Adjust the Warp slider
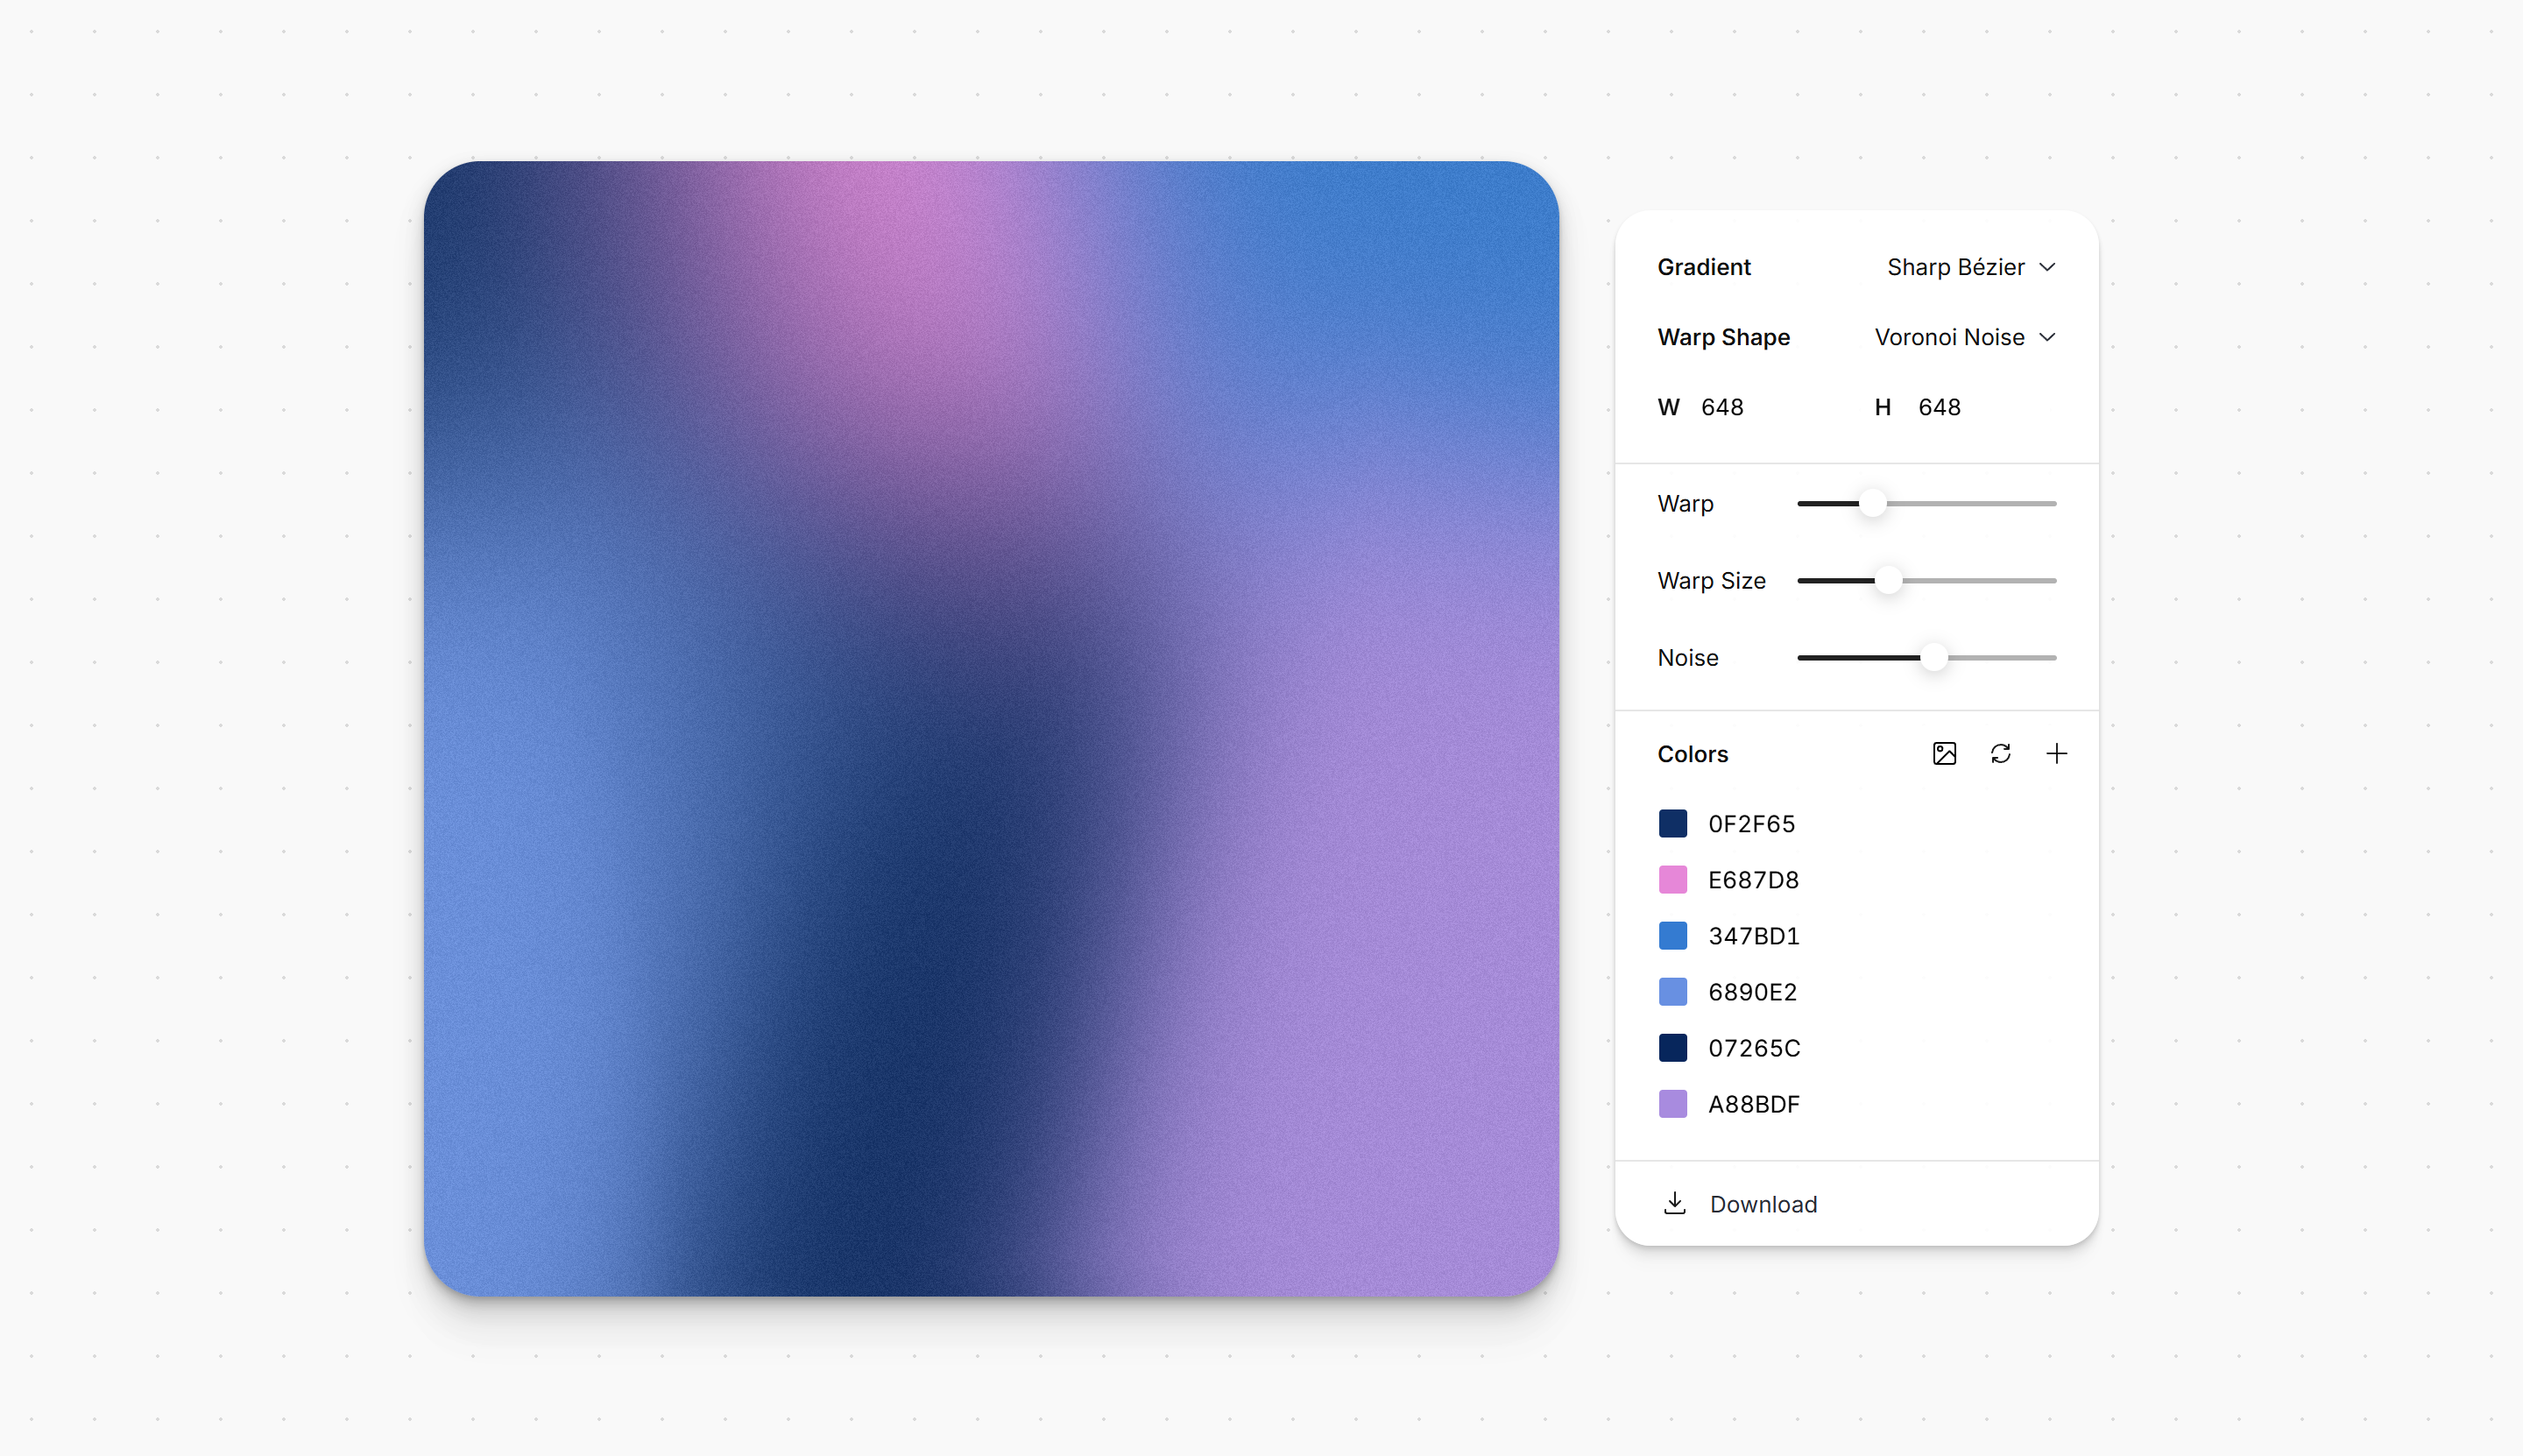Screen dimensions: 2523x1456 pos(1874,503)
